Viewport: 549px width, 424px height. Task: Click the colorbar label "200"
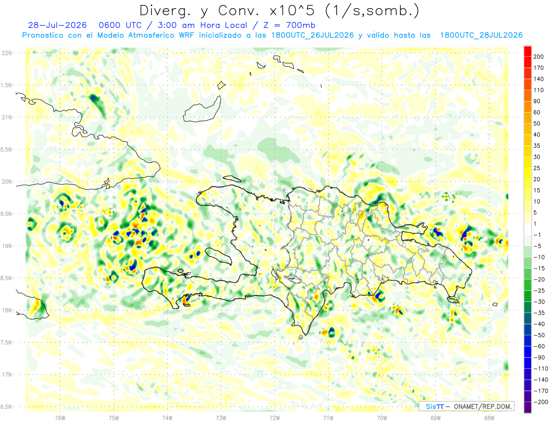tap(539, 57)
